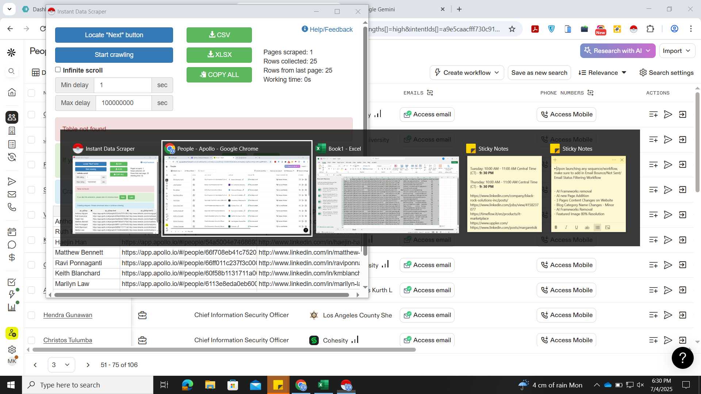Click the yellow add-user icon in sidebar
The height and width of the screenshot is (394, 701).
[12, 333]
